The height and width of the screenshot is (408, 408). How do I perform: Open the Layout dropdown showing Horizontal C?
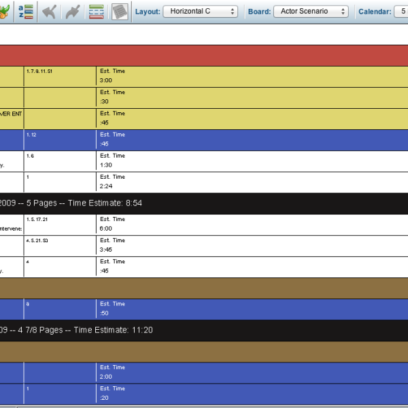pos(200,12)
